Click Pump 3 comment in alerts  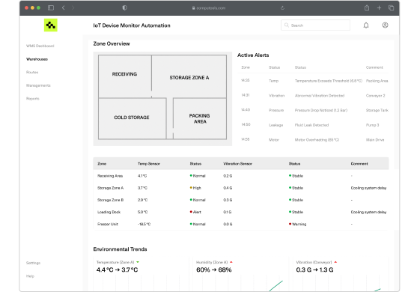coord(372,125)
